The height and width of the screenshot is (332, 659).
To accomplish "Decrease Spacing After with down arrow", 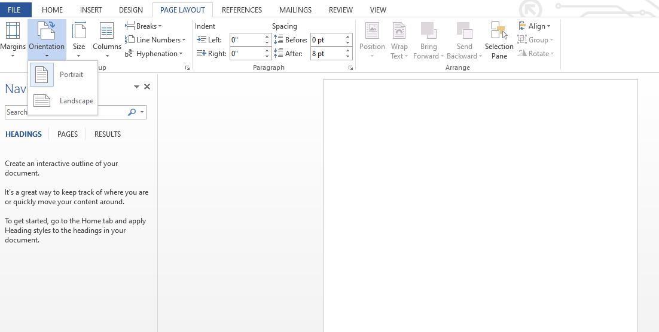I will (x=348, y=57).
